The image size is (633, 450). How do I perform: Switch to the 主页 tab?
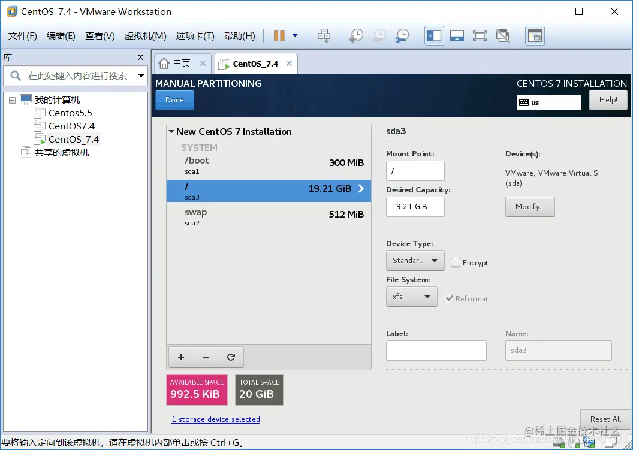pos(182,64)
